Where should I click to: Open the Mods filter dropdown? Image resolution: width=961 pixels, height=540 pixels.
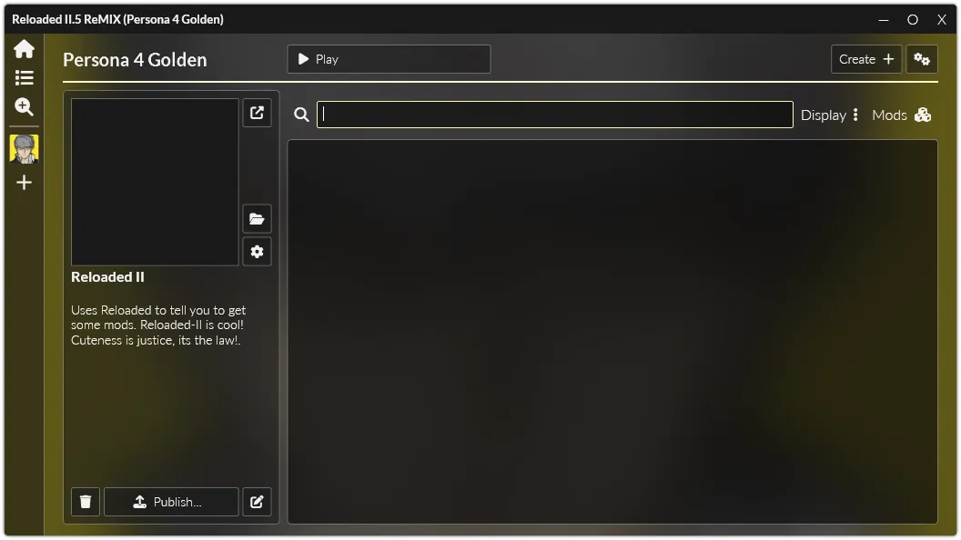point(902,115)
